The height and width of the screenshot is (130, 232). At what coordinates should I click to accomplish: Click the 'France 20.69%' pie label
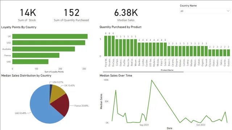(x=81, y=106)
